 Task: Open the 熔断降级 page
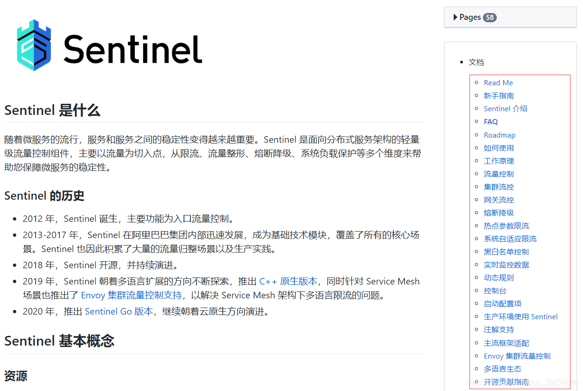coord(499,213)
